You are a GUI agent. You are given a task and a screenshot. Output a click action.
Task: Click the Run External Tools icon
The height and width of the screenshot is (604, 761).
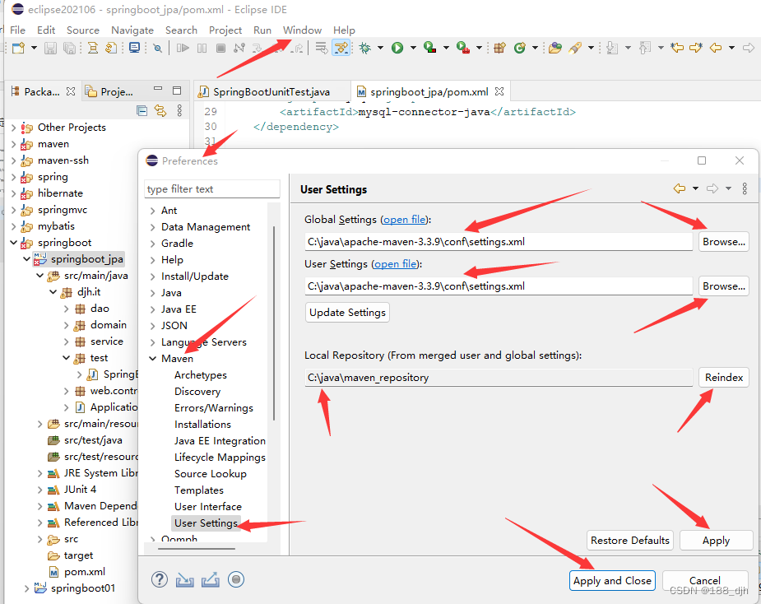click(462, 47)
